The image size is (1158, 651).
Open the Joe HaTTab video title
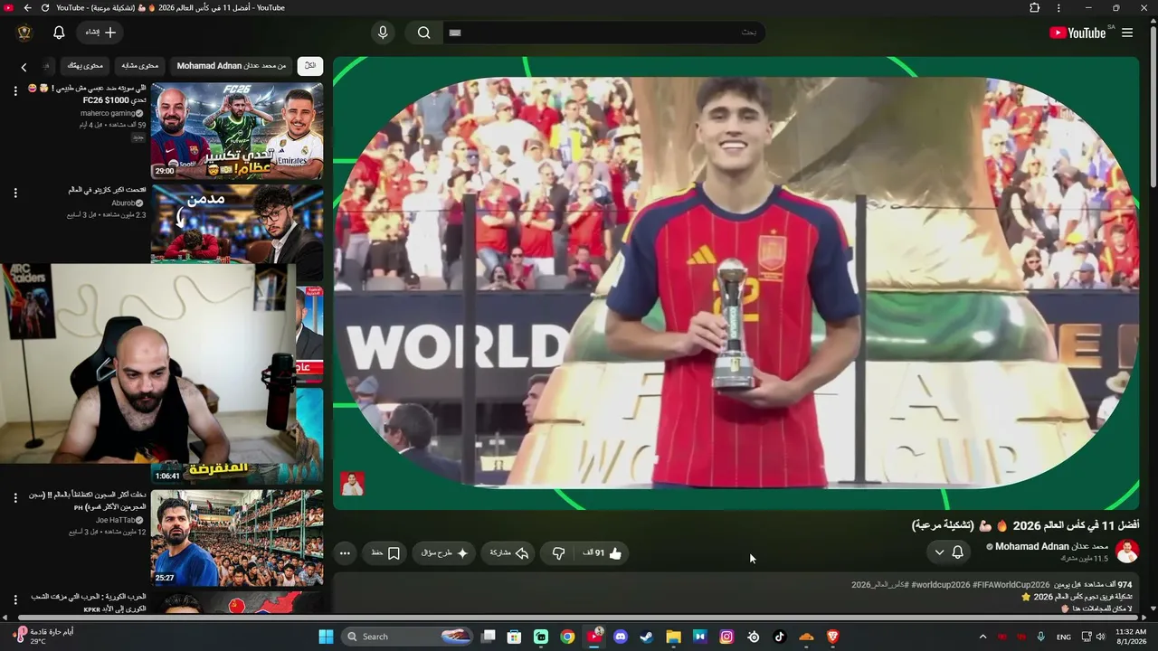(90, 501)
